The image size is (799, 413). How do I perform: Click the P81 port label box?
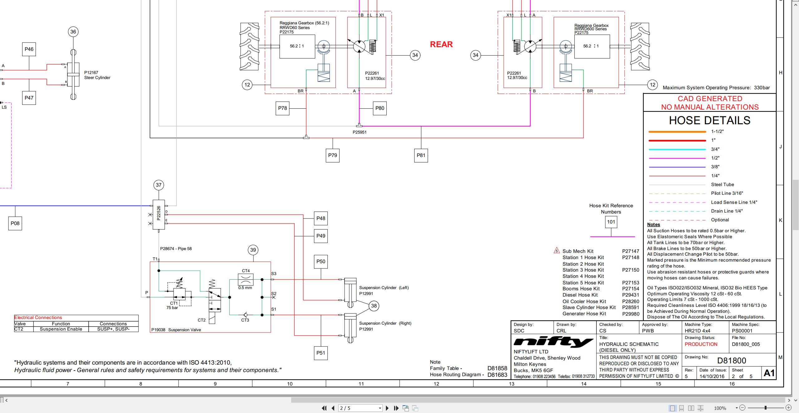point(421,155)
